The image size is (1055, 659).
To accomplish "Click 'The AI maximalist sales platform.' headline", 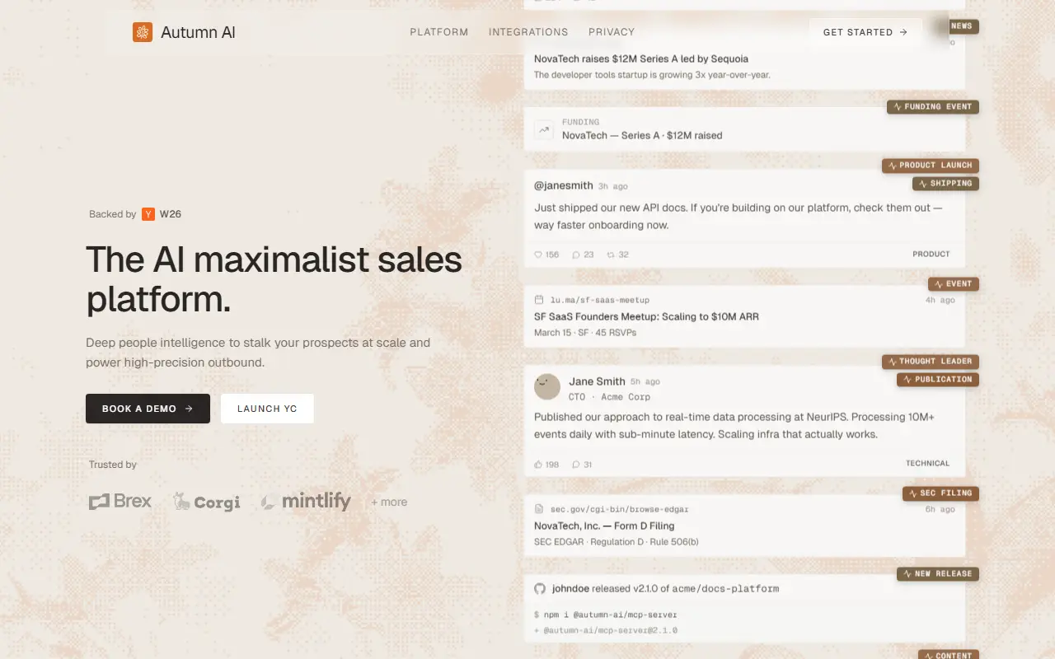I will 274,280.
